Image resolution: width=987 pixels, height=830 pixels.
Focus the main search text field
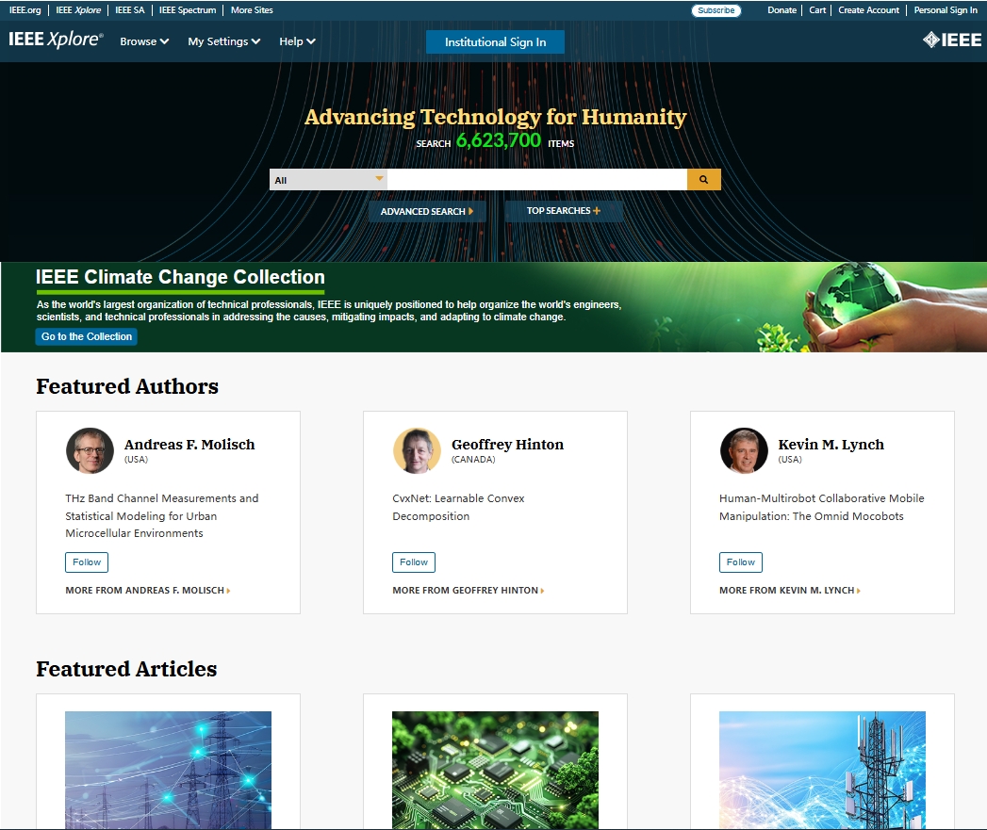pyautogui.click(x=537, y=179)
